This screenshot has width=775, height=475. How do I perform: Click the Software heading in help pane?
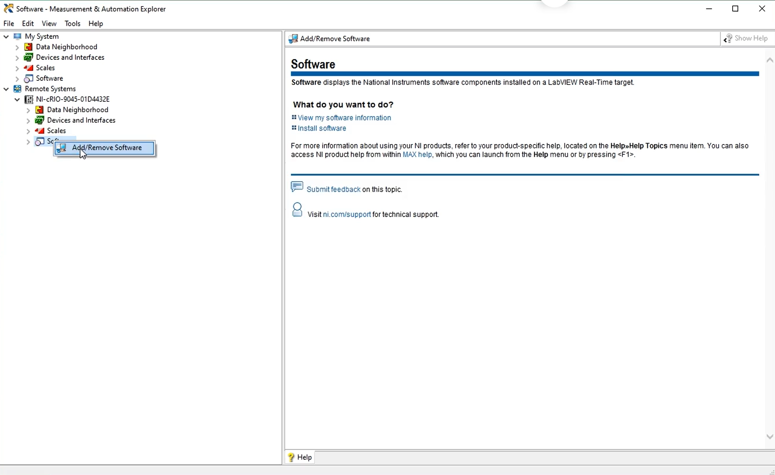pyautogui.click(x=313, y=64)
